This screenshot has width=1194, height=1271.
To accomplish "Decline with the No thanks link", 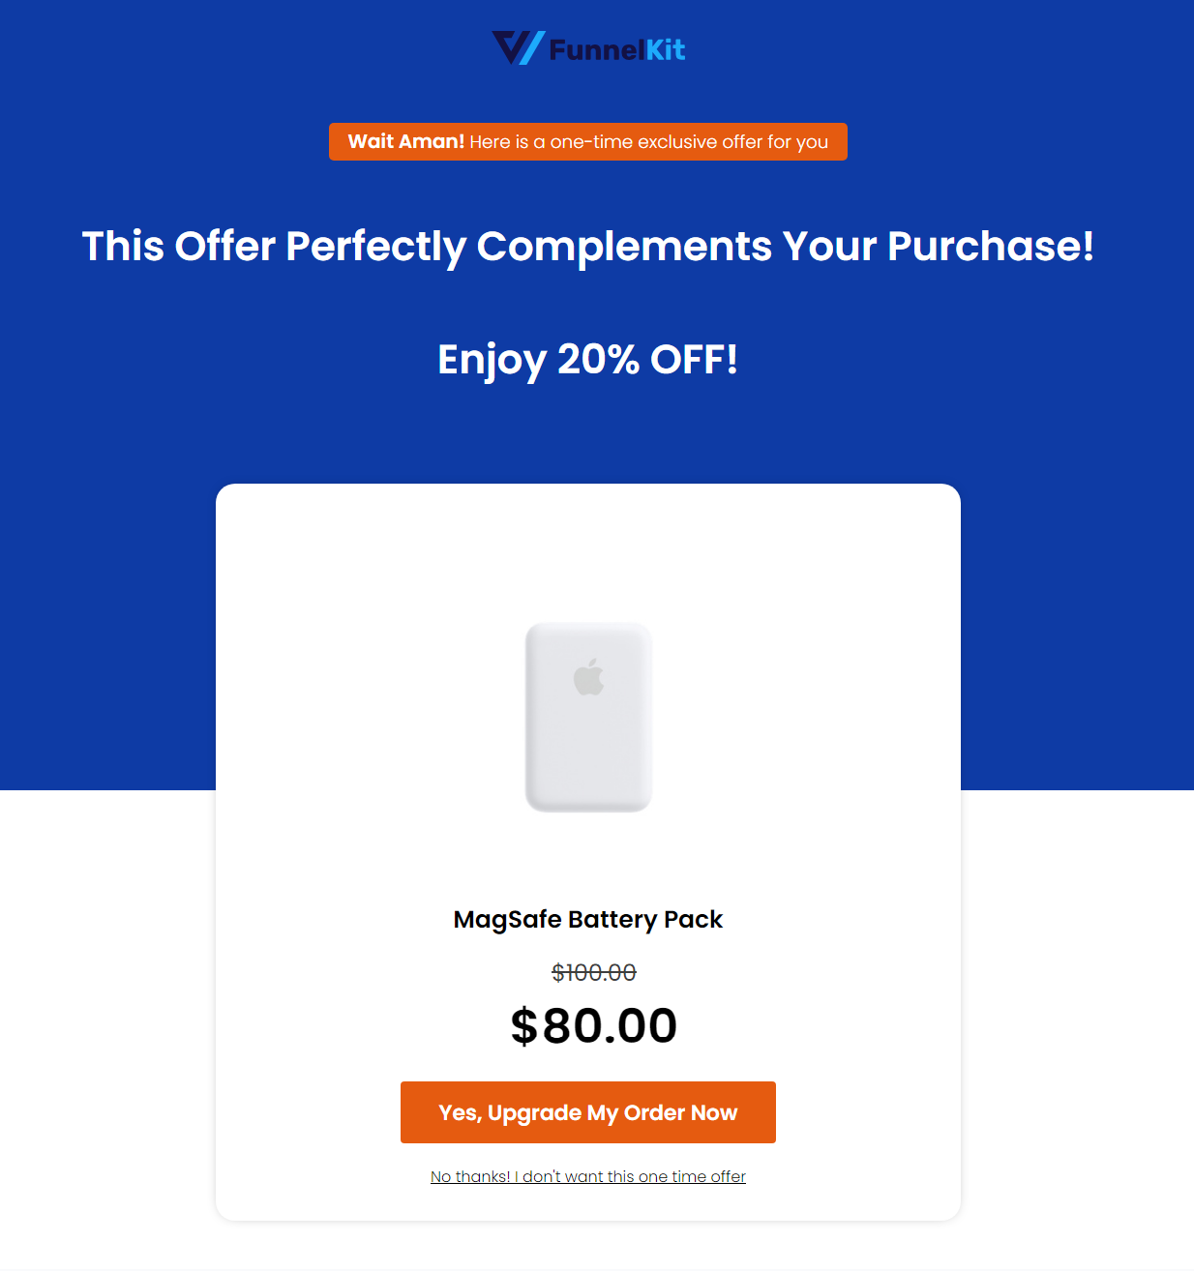I will pyautogui.click(x=588, y=1176).
